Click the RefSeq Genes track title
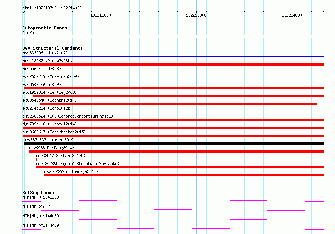This screenshot has width=335, height=234. point(38,193)
